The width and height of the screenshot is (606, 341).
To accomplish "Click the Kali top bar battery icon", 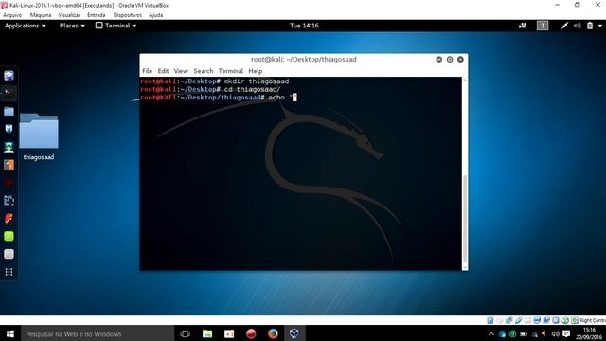I will [x=590, y=26].
